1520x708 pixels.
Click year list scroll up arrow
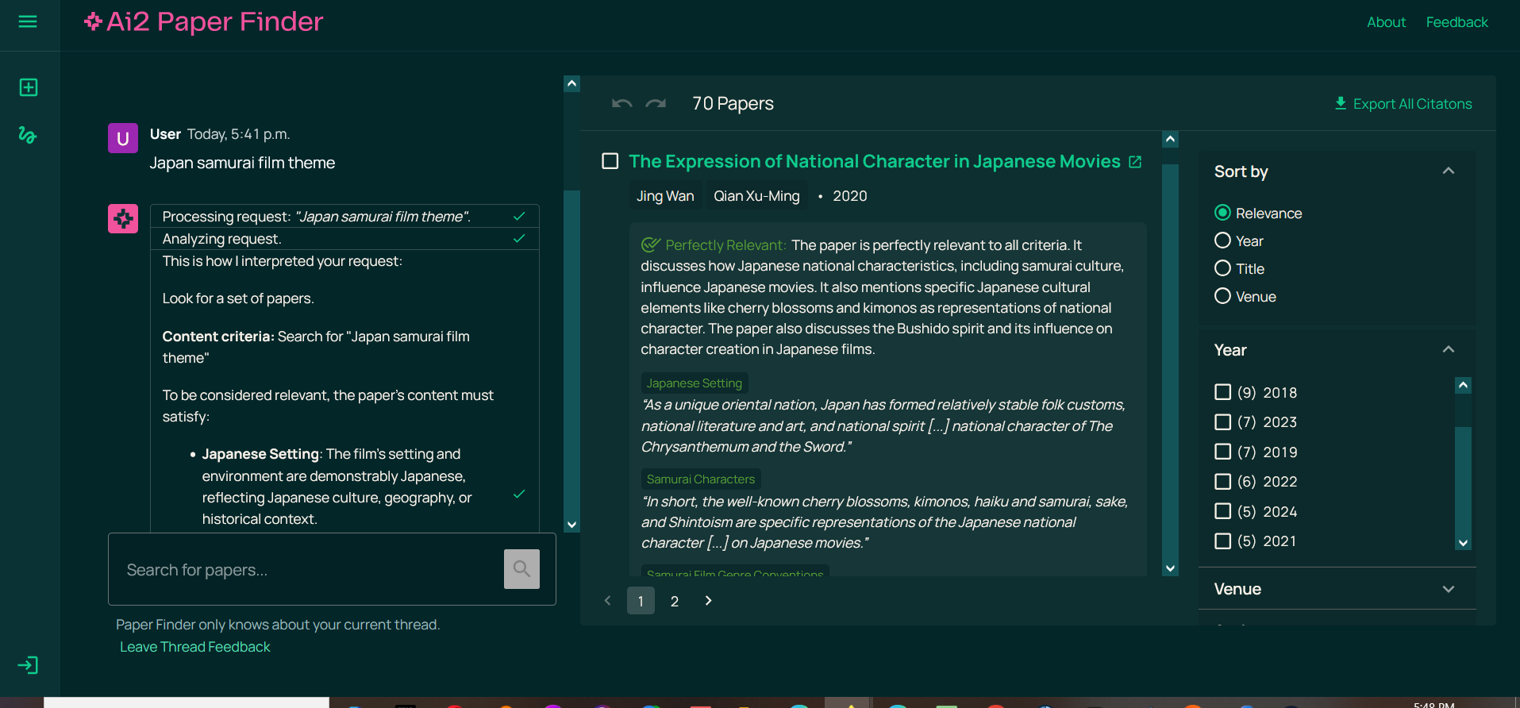(1463, 385)
